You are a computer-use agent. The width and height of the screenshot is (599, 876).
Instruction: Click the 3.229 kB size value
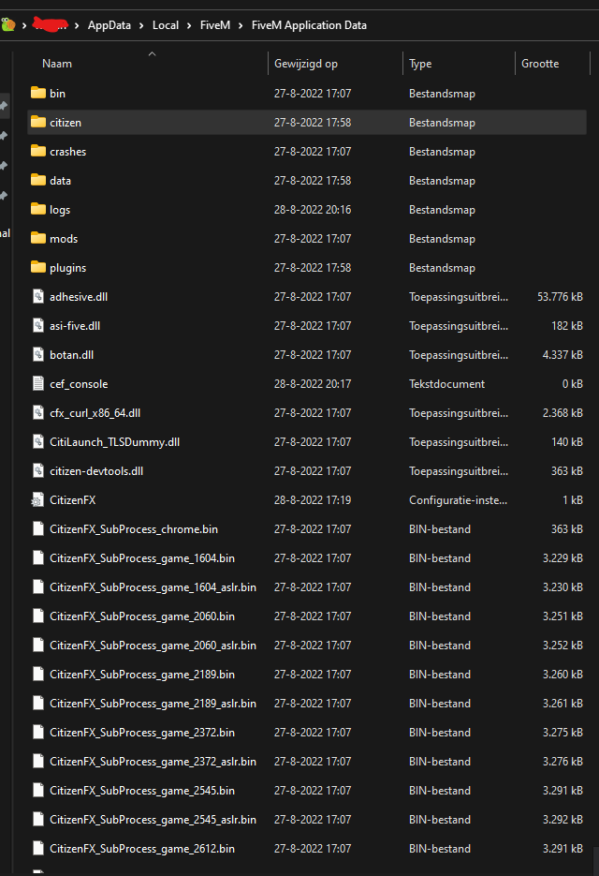click(562, 558)
